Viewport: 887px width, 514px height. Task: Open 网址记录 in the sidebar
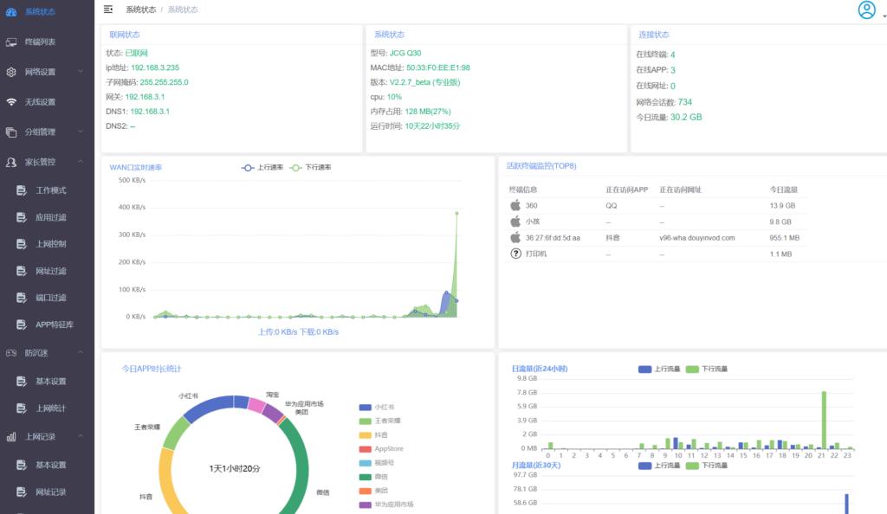(51, 492)
